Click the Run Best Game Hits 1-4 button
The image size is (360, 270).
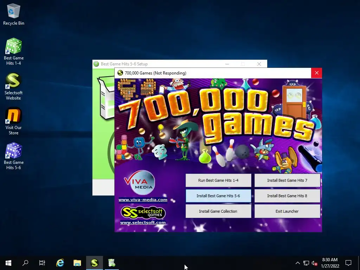point(218,180)
